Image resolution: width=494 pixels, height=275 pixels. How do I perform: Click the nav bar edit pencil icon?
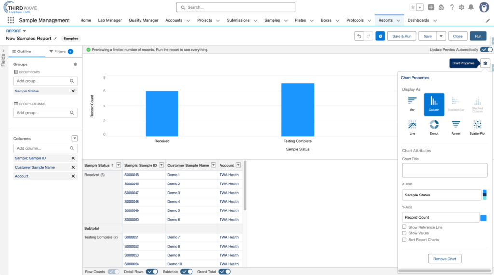coord(487,20)
